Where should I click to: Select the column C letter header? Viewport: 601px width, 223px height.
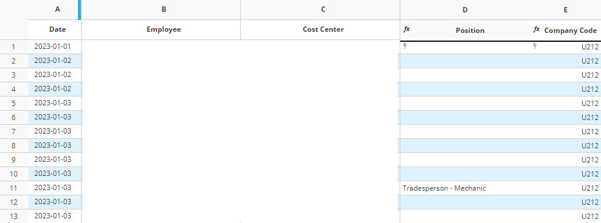coord(323,9)
